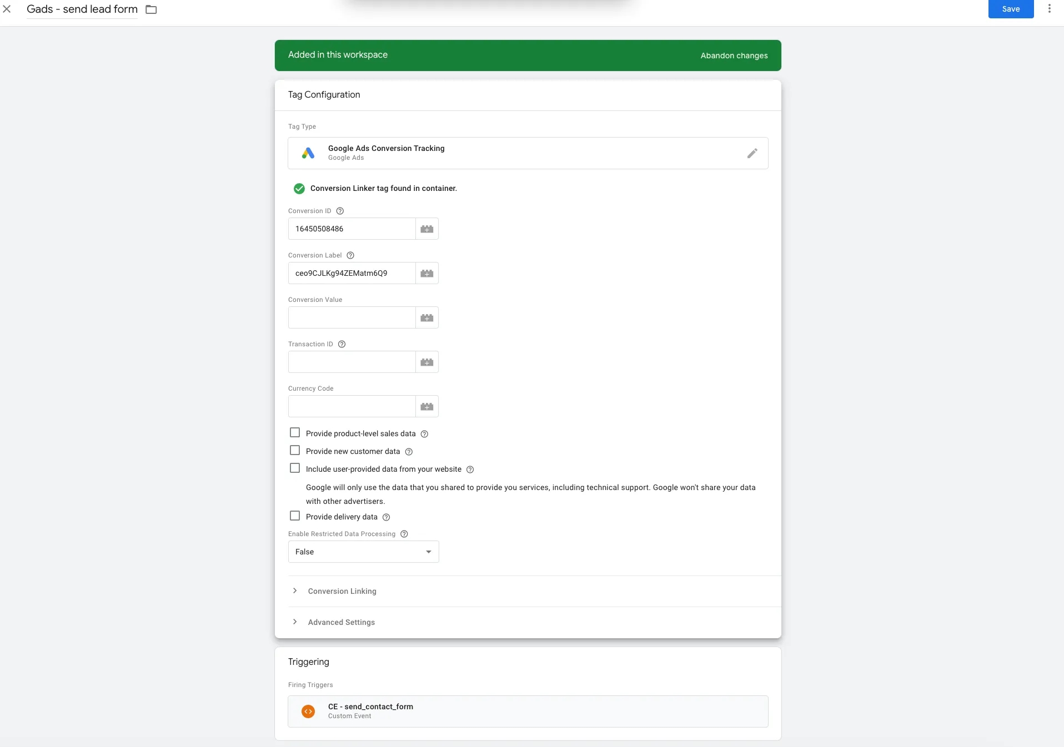Screen dimensions: 1064x747
Task: Click the Conversion Label input field
Action: coord(352,273)
